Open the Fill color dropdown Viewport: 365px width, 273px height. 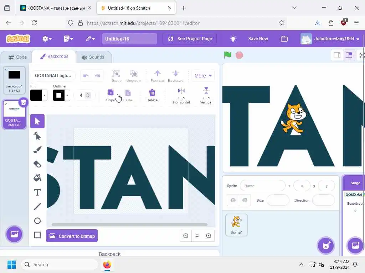tap(44, 95)
